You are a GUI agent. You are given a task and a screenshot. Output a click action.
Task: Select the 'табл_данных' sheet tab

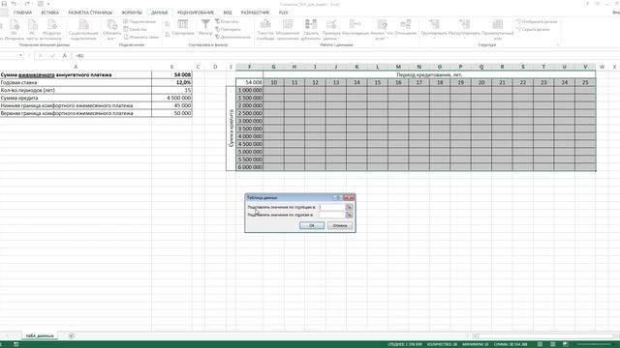(40, 335)
